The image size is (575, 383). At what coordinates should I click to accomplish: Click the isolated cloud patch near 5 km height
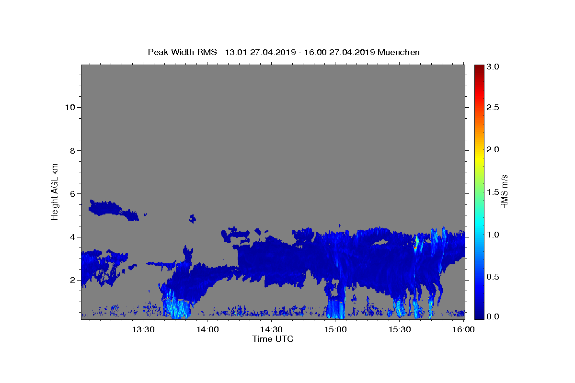(113, 210)
